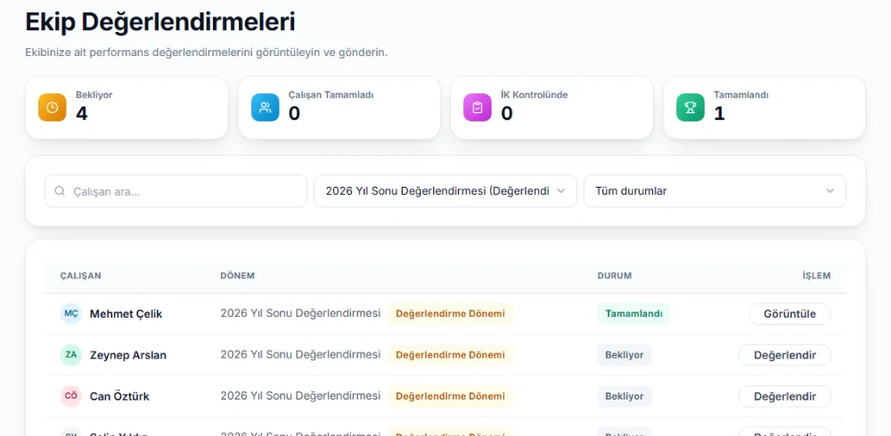The width and height of the screenshot is (891, 436).
Task: Click the DURUM column header
Action: 614,276
